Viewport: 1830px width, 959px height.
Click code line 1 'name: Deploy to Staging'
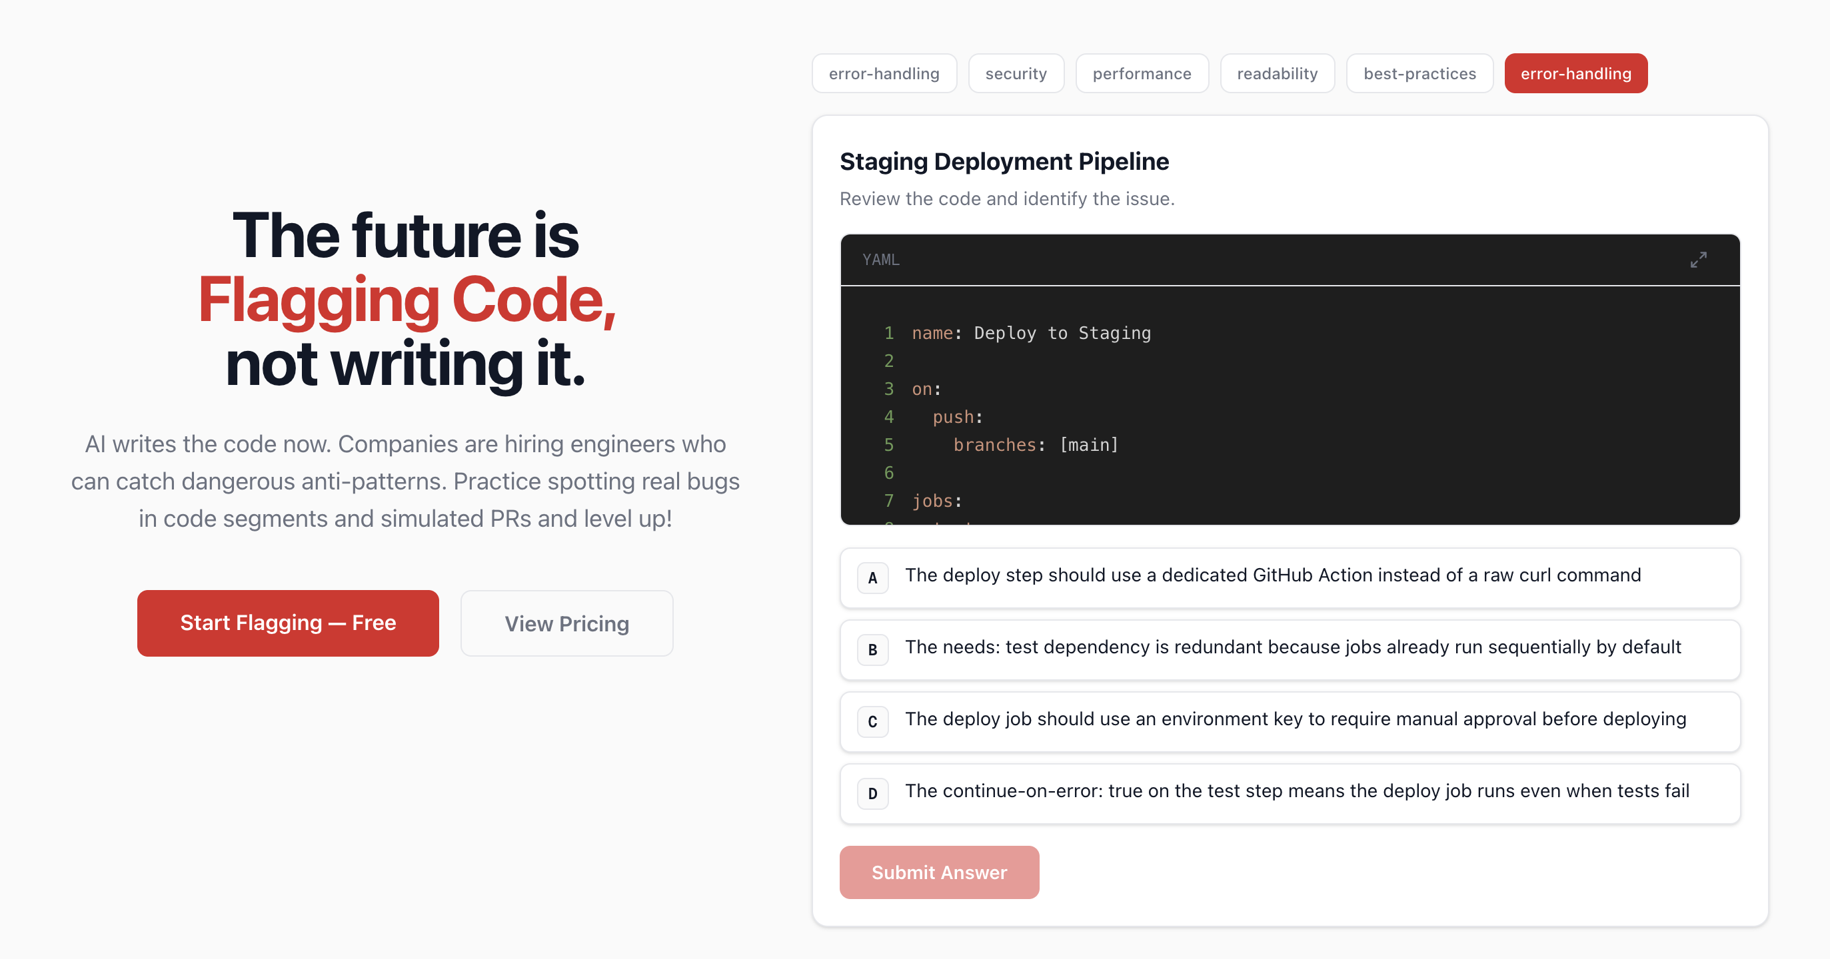tap(1030, 333)
